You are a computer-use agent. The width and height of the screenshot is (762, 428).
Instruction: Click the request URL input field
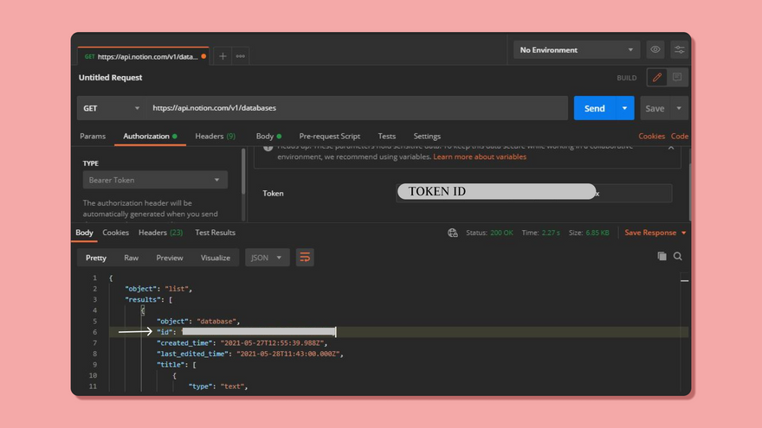[355, 108]
